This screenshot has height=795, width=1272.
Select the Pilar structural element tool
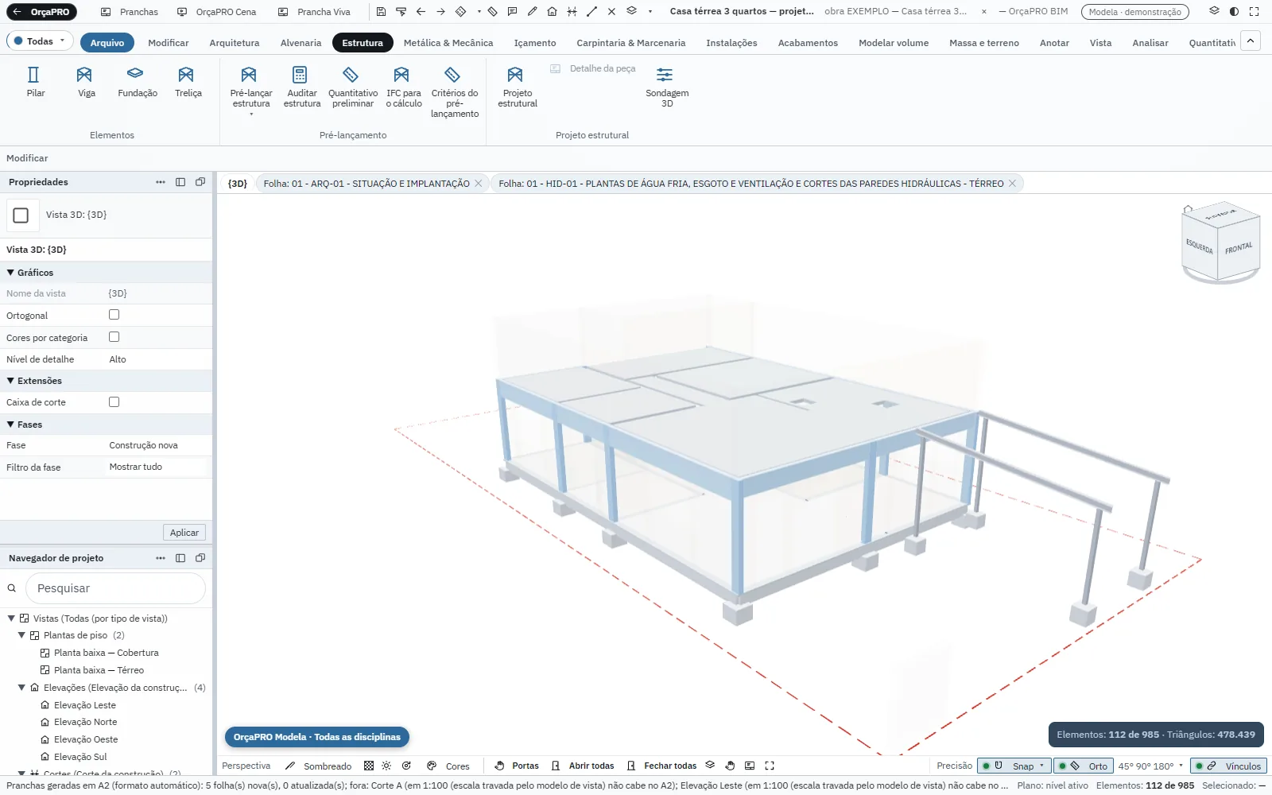35,82
